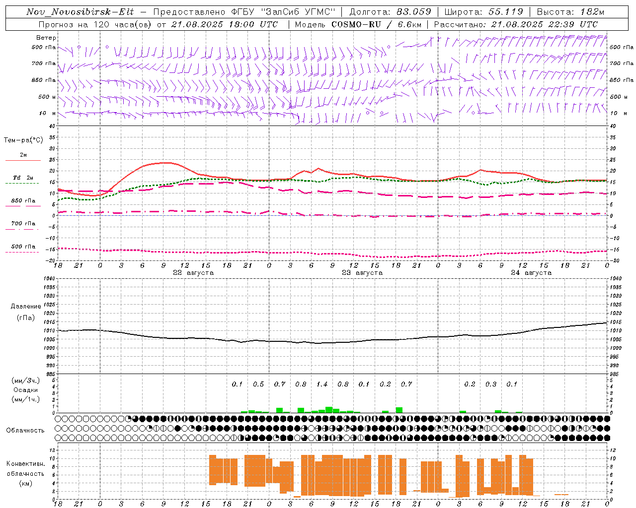636x508 pixels.
Task: Click the computed timestamp Рассчитано: 21.08.2025 22:39 UTC
Action: 516,24
